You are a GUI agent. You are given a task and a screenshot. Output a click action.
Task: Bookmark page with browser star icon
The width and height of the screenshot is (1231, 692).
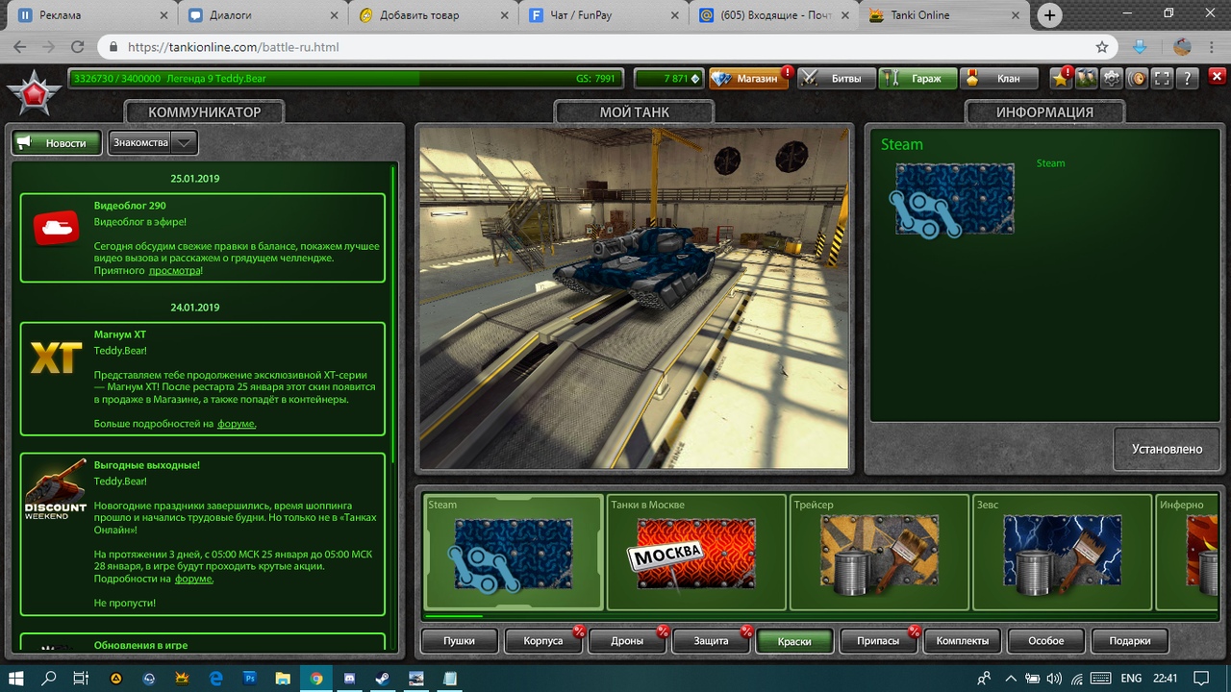tap(1102, 47)
